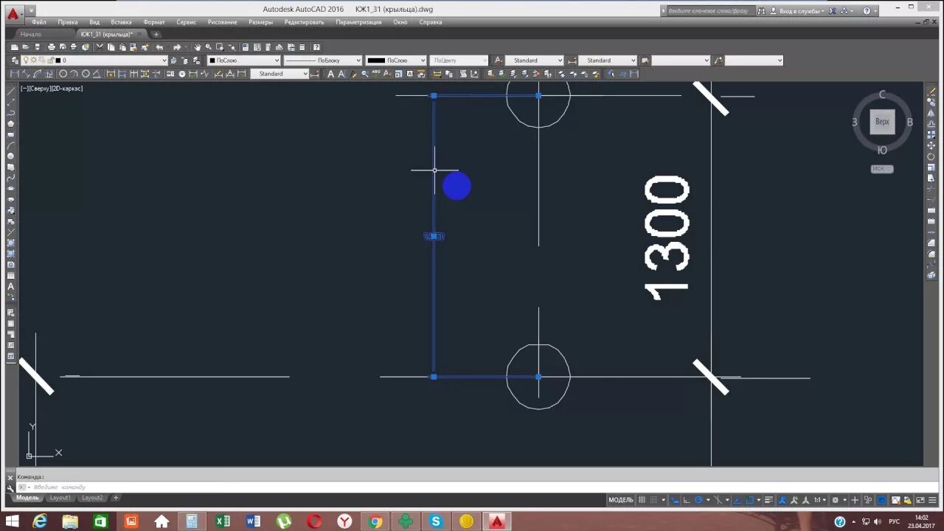Viewport: 944px width, 531px height.
Task: Click the AutoCAD application menu logo
Action: tap(13, 13)
